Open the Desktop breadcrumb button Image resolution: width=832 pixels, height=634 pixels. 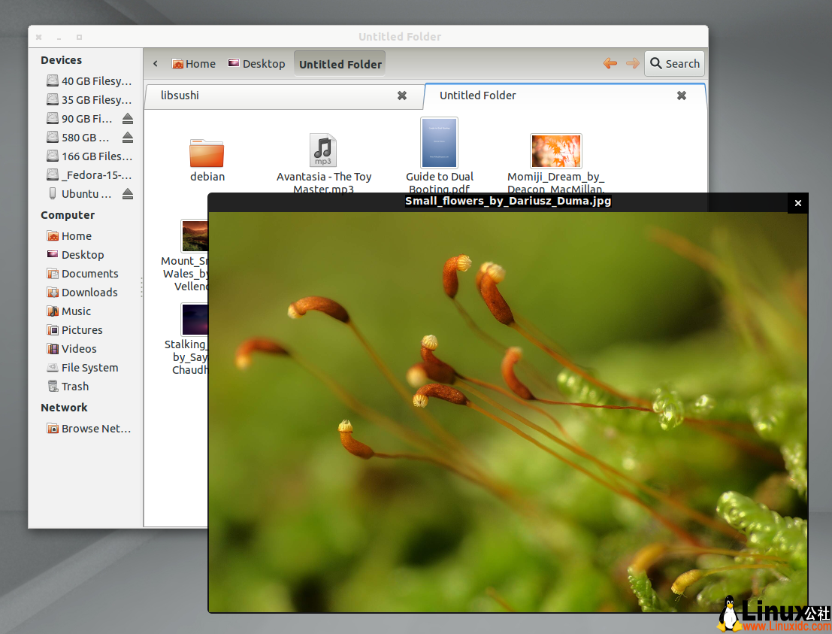click(x=256, y=63)
